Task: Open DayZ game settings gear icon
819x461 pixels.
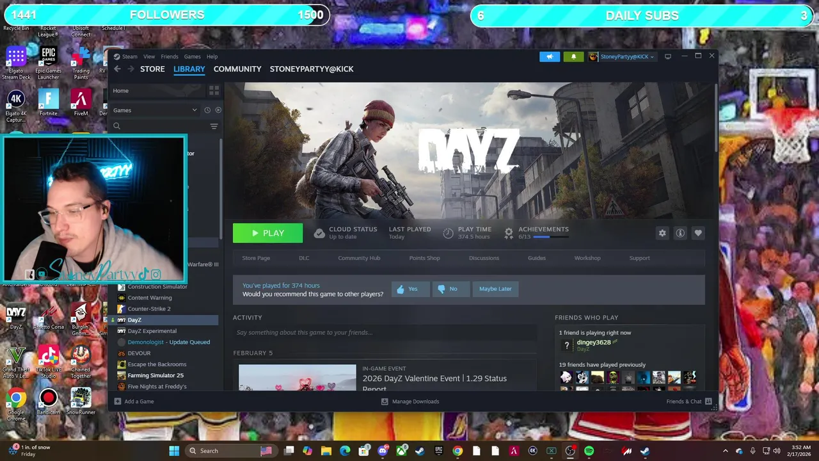Action: click(662, 233)
